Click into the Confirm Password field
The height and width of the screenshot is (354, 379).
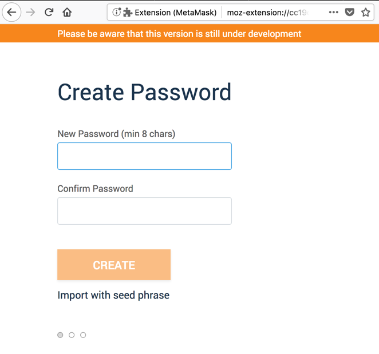tap(144, 211)
